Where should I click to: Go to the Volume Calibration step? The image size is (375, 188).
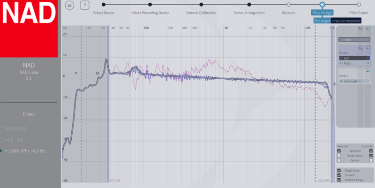pos(201,13)
